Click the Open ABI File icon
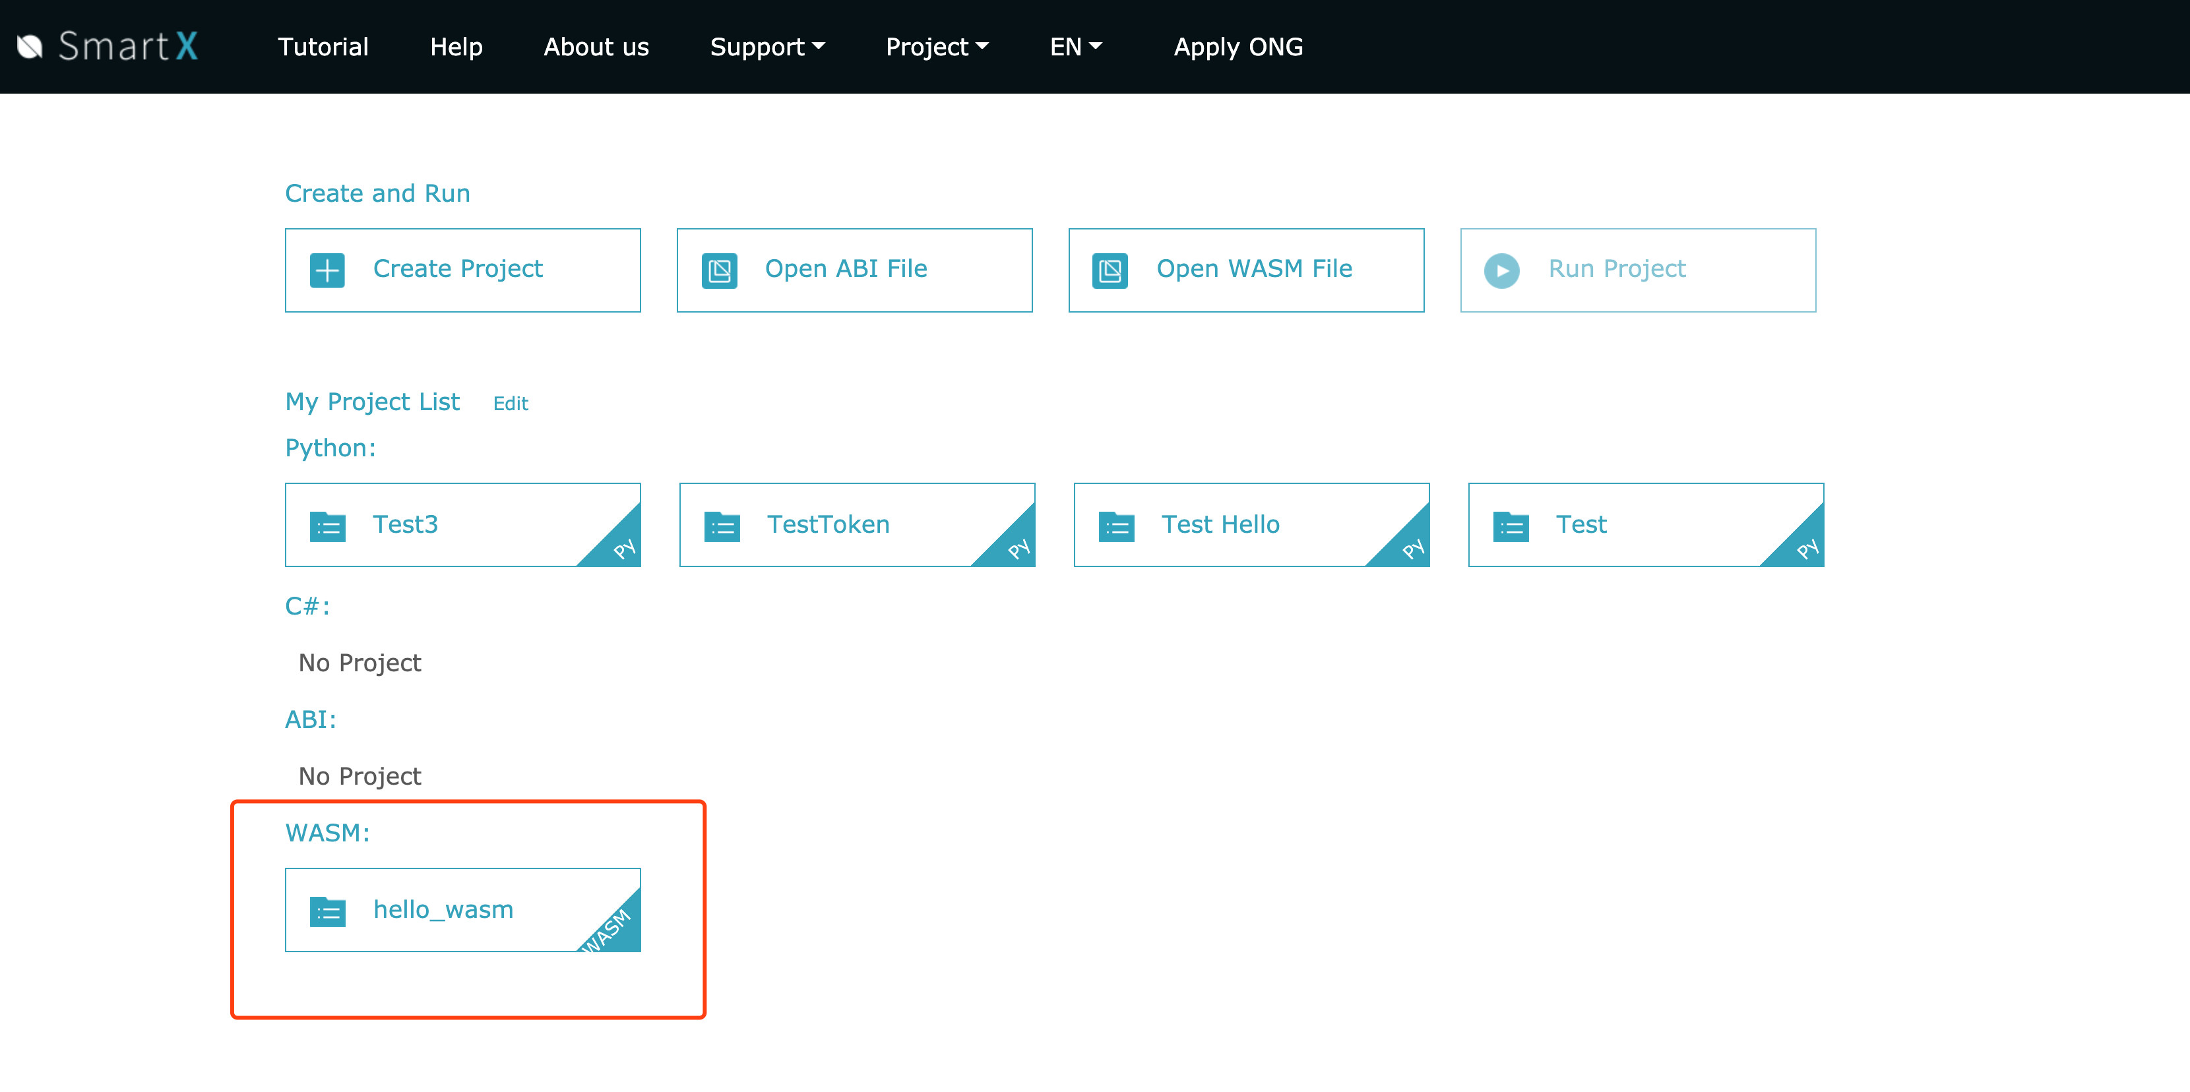The image size is (2190, 1092). coord(719,270)
